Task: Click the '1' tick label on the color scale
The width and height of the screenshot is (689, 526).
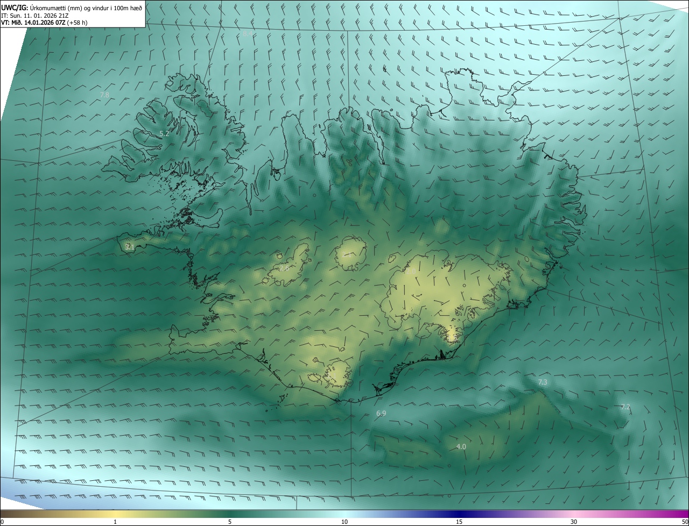Action: click(x=115, y=522)
